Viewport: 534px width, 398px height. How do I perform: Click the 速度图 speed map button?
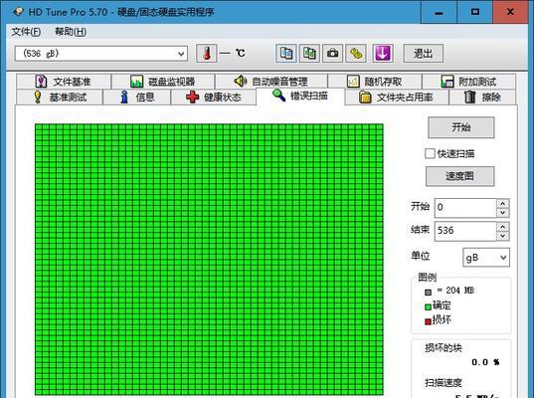pyautogui.click(x=460, y=176)
